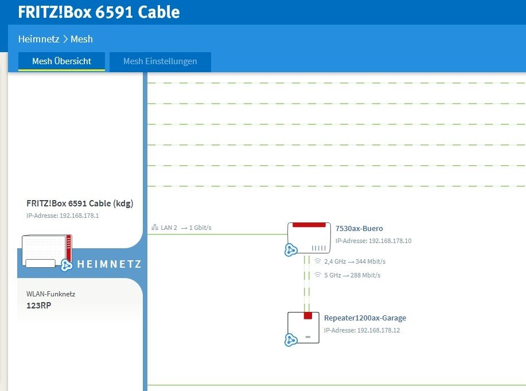This screenshot has width=526, height=391.
Task: Click the Wi-Fi icon next to 5 GHz
Action: pos(317,275)
